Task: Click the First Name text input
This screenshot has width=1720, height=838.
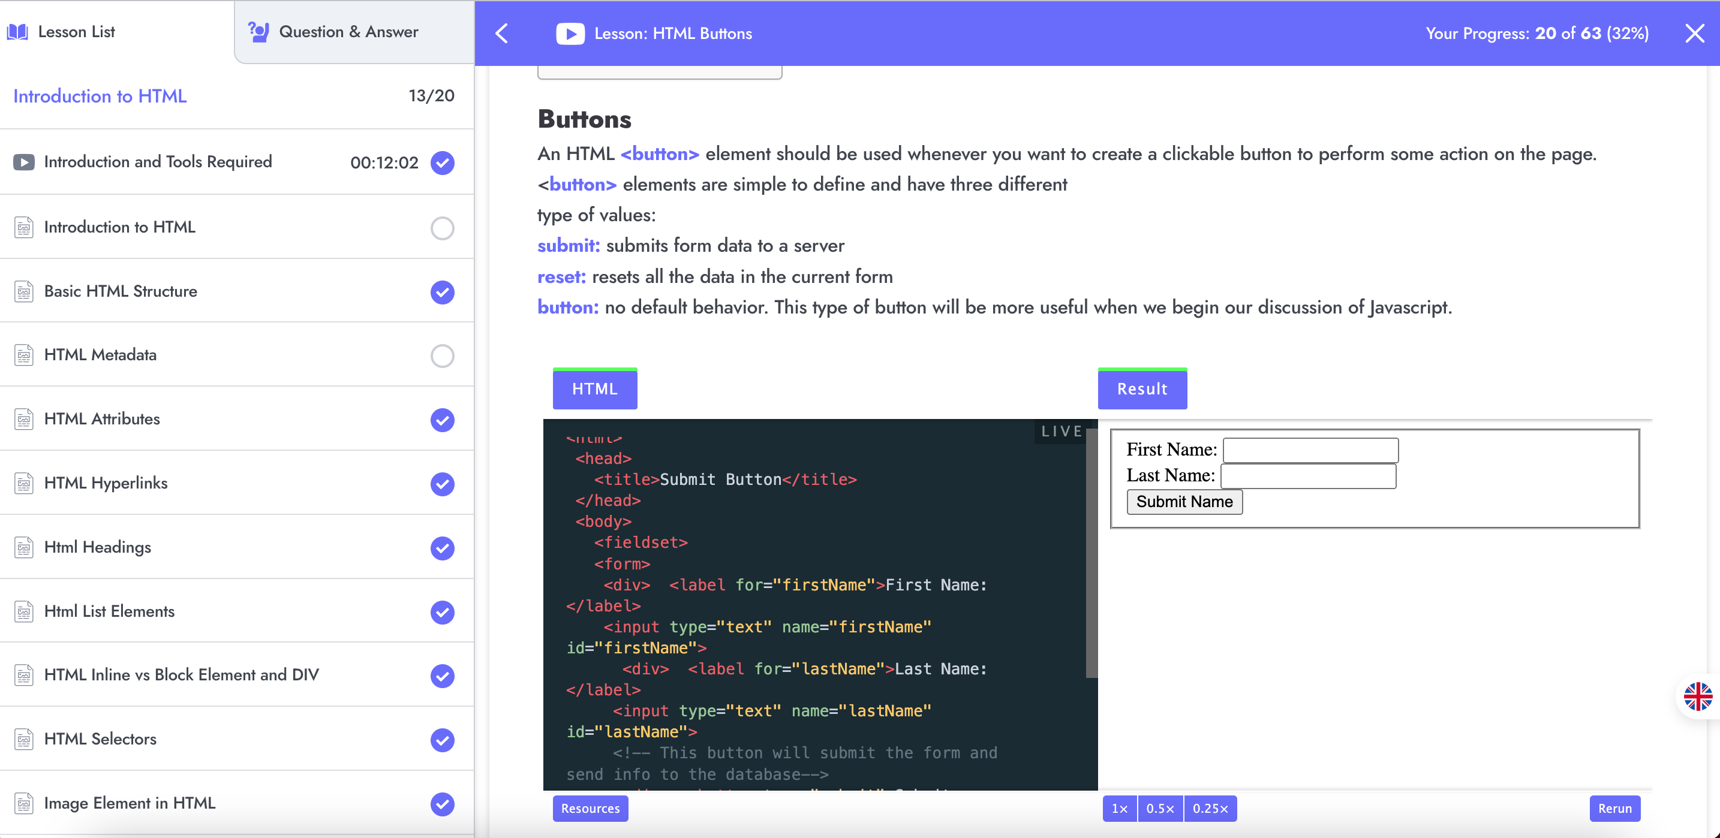Action: [x=1310, y=450]
